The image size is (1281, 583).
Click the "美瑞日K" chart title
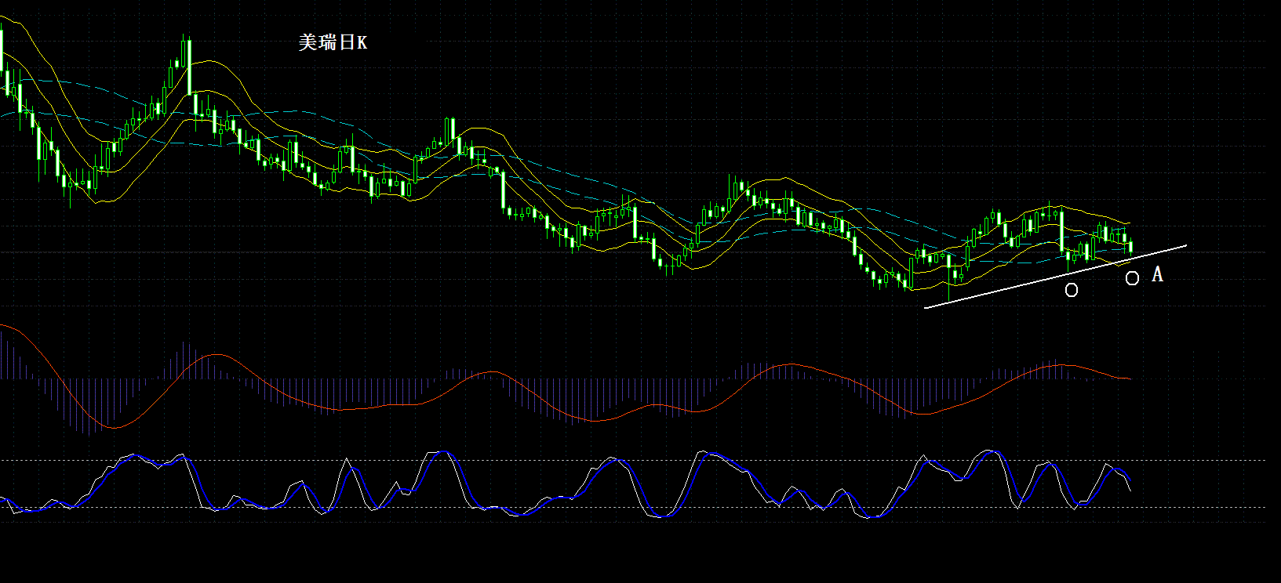[333, 42]
